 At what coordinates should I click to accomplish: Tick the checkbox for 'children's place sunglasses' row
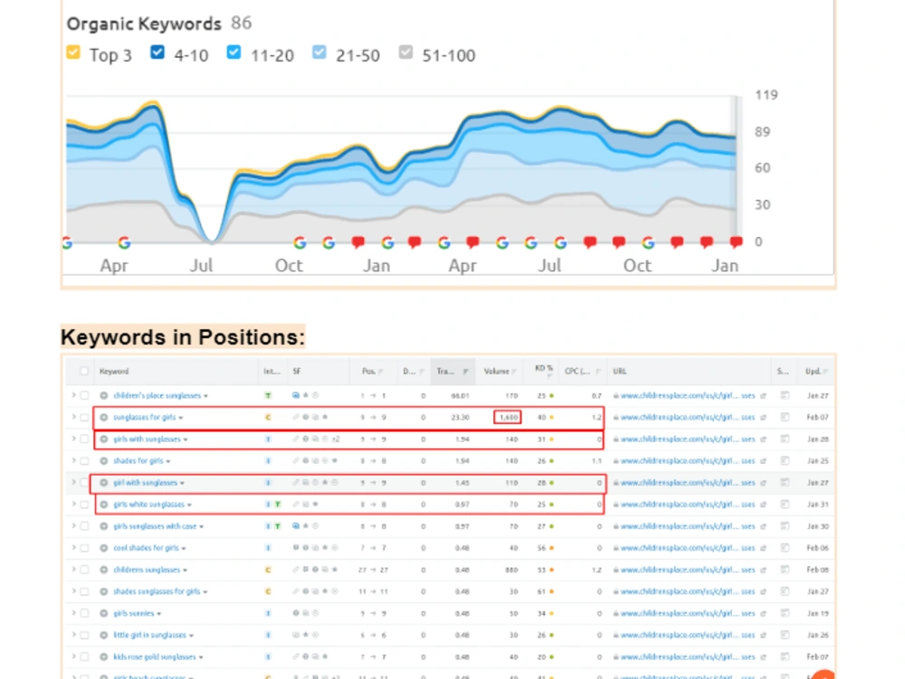click(84, 396)
